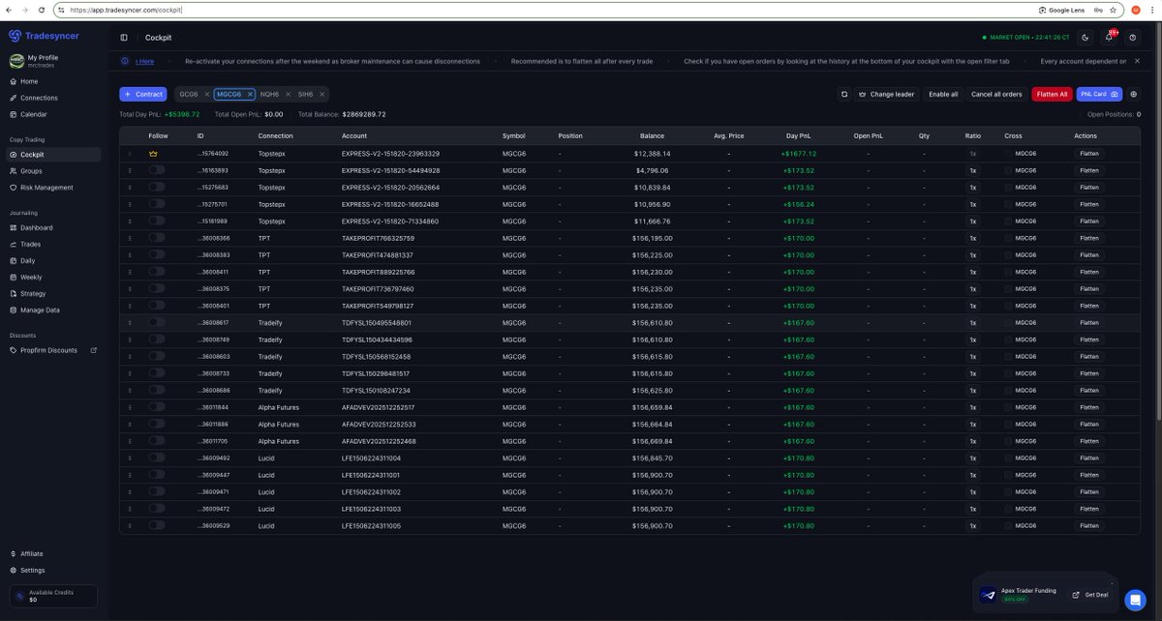The width and height of the screenshot is (1162, 621).
Task: Follow-toggle for account TAKEPROFIT889225766
Action: coord(156,272)
